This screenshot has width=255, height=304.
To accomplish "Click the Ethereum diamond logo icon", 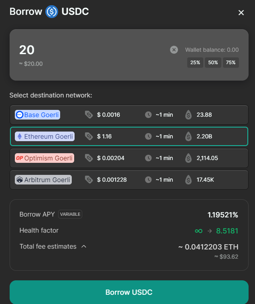I will click(20, 136).
